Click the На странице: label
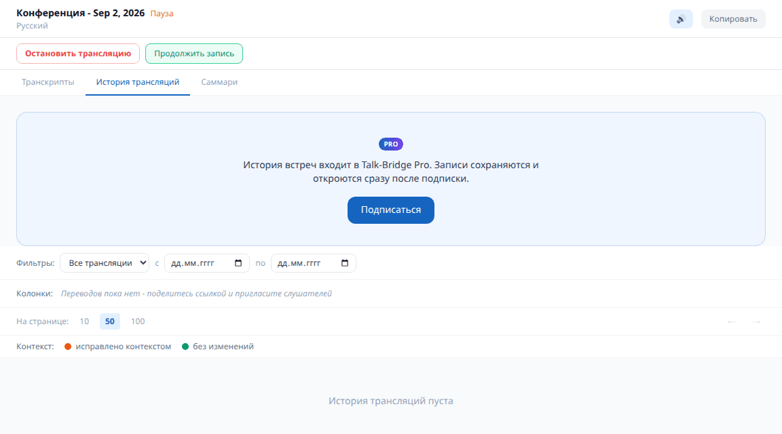Viewport: 782px width, 434px height. click(42, 321)
